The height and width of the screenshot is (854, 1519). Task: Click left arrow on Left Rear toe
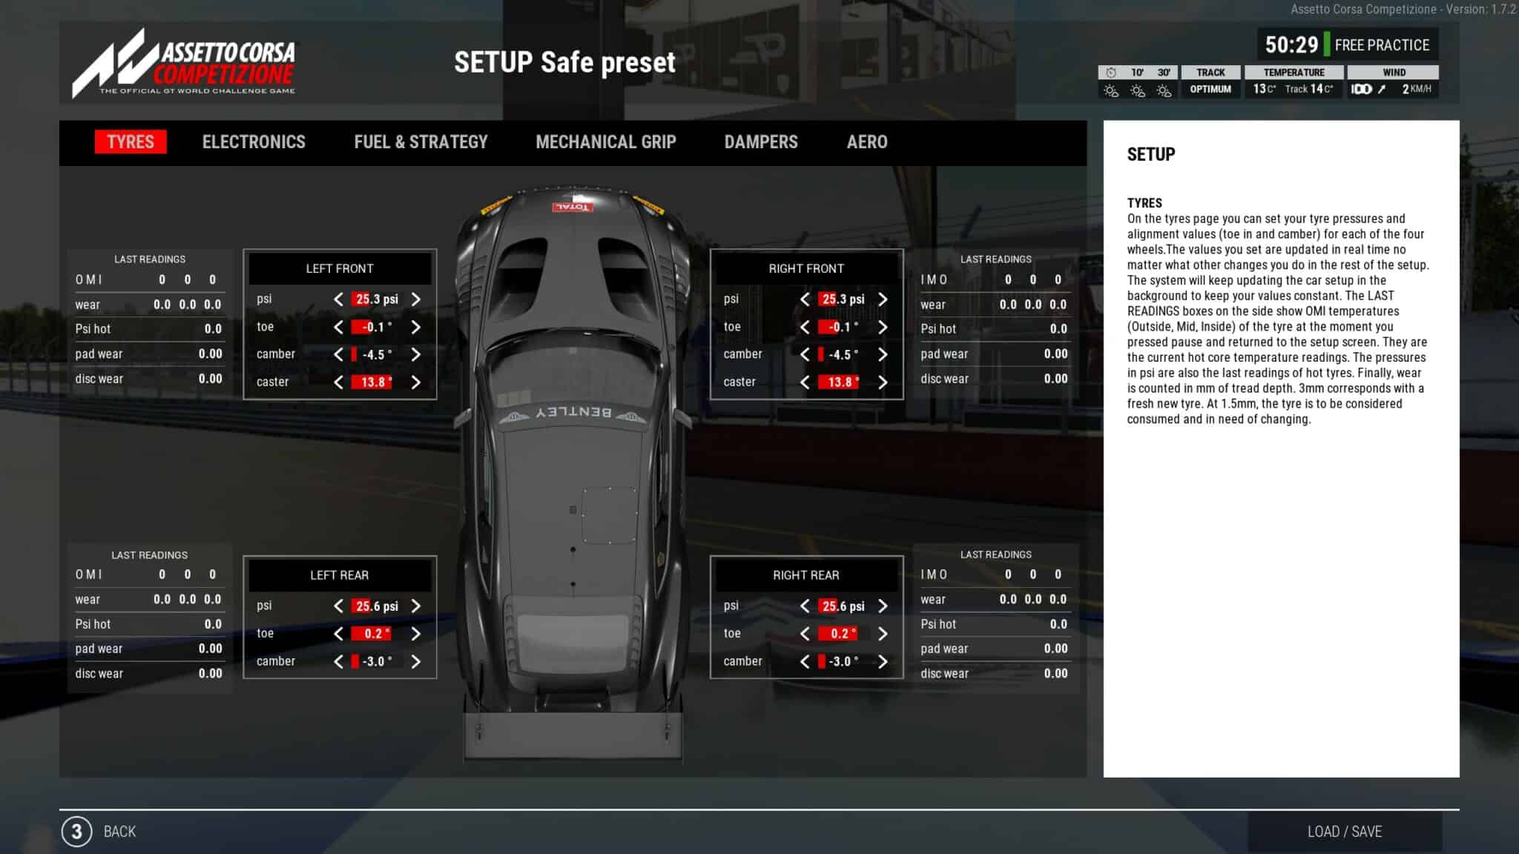tap(338, 633)
